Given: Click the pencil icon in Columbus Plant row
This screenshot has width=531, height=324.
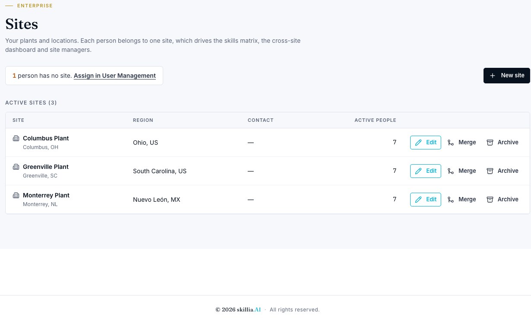Looking at the screenshot, I should coord(418,143).
